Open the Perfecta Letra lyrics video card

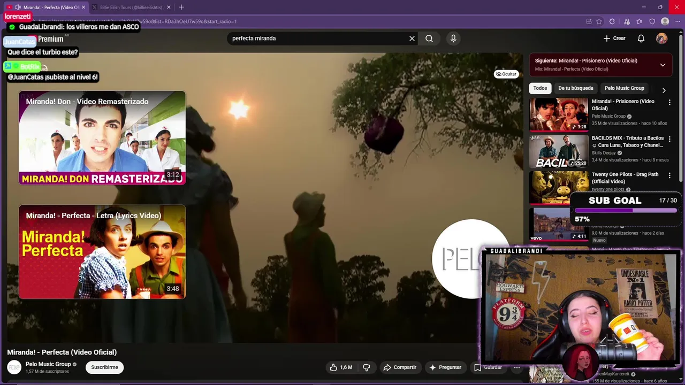point(102,252)
